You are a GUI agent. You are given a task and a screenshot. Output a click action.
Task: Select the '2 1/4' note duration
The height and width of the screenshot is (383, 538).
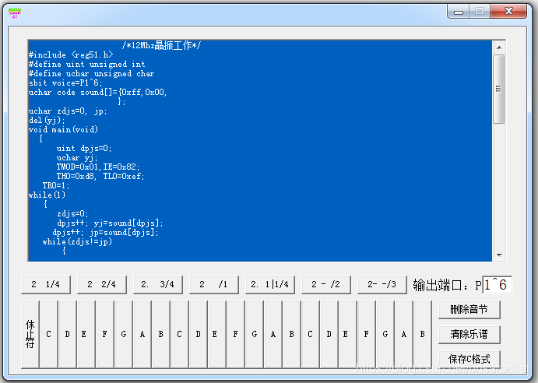(46, 284)
